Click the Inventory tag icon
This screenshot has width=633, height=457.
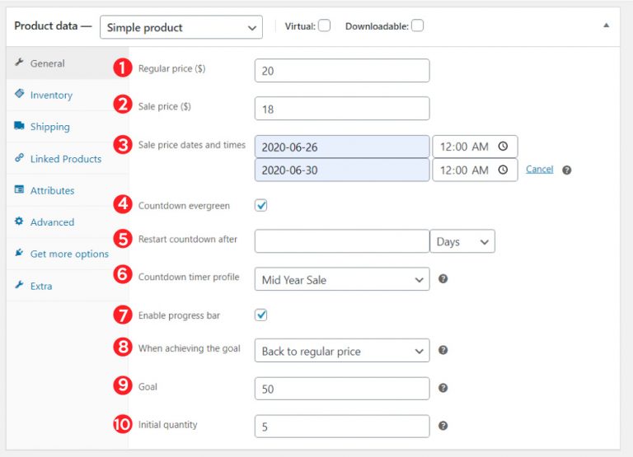(19, 94)
